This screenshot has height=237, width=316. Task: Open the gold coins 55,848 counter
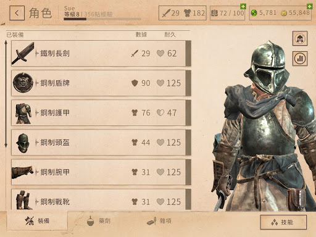[296, 13]
